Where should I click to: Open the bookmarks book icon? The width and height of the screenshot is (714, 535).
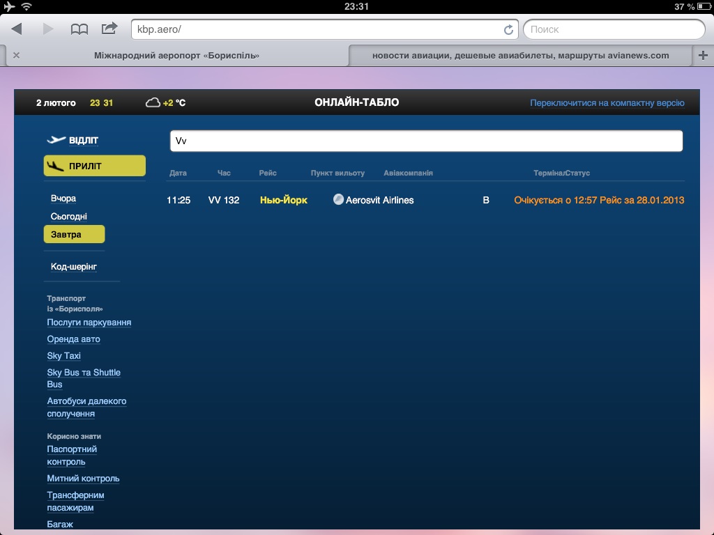79,29
